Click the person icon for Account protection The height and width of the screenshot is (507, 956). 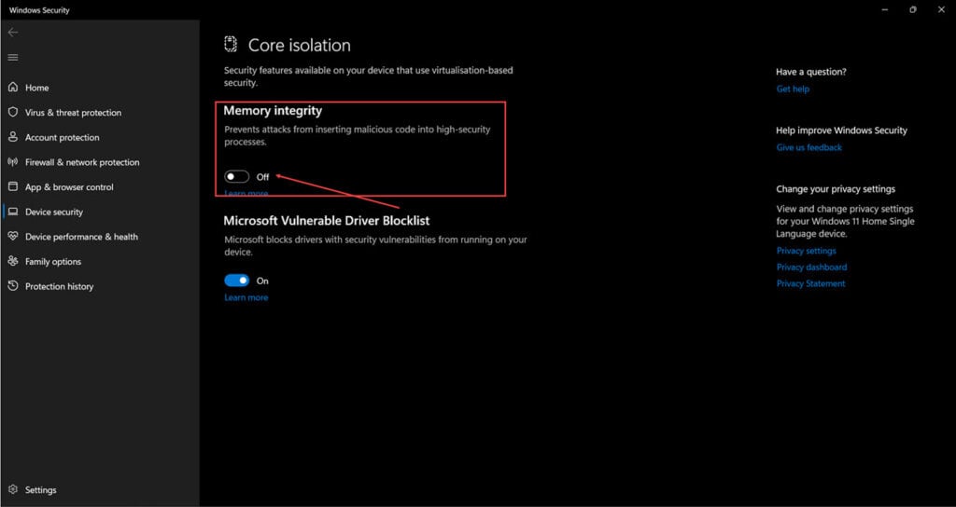(x=13, y=137)
